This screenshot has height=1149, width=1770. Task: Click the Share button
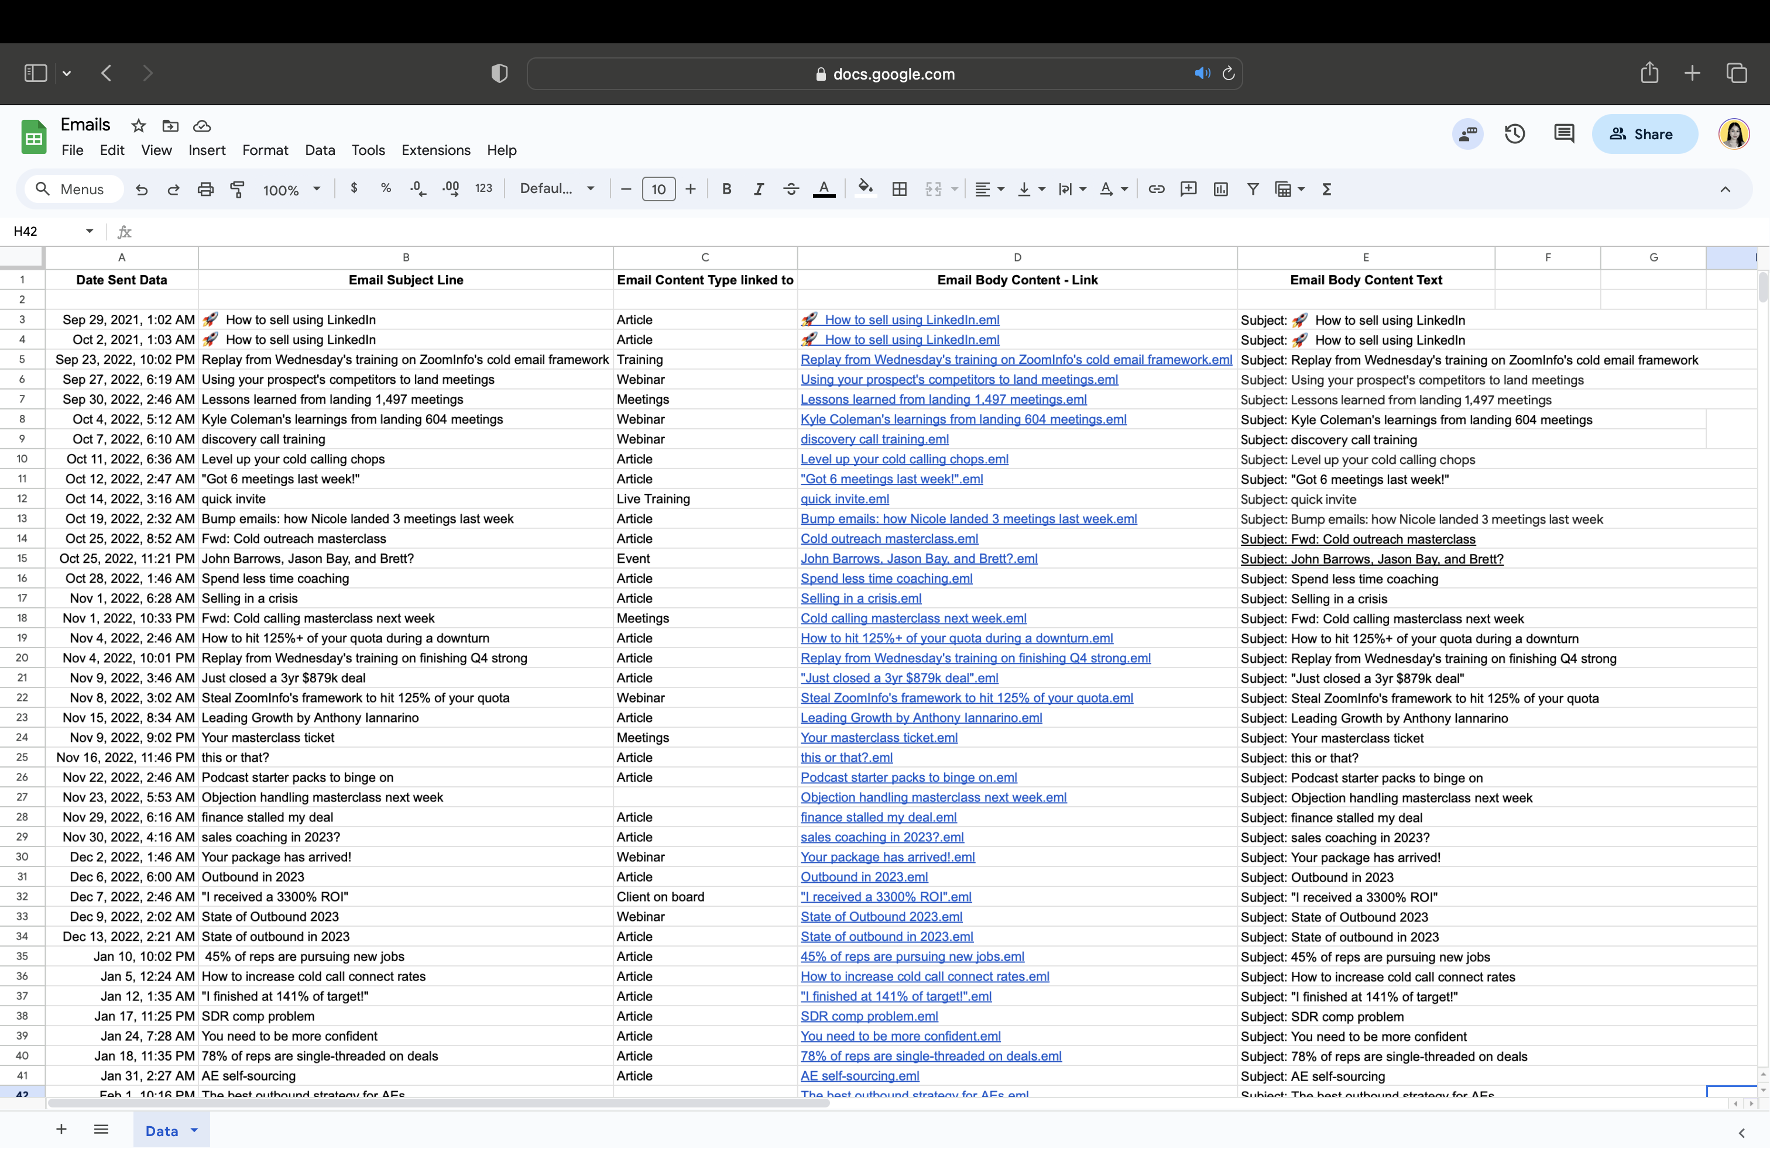tap(1644, 134)
